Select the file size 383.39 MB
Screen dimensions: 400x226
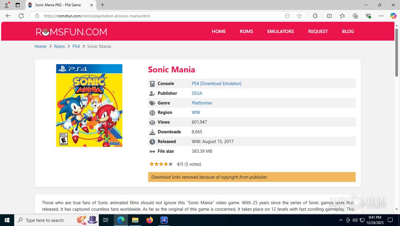pyautogui.click(x=202, y=151)
